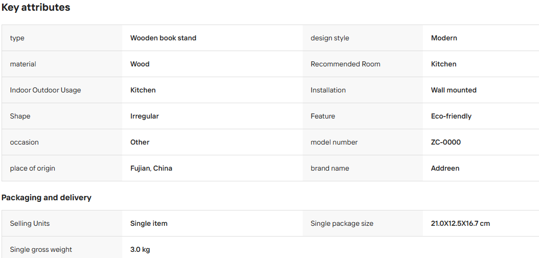The width and height of the screenshot is (539, 258).
Task: Click the design style label
Action: (330, 38)
